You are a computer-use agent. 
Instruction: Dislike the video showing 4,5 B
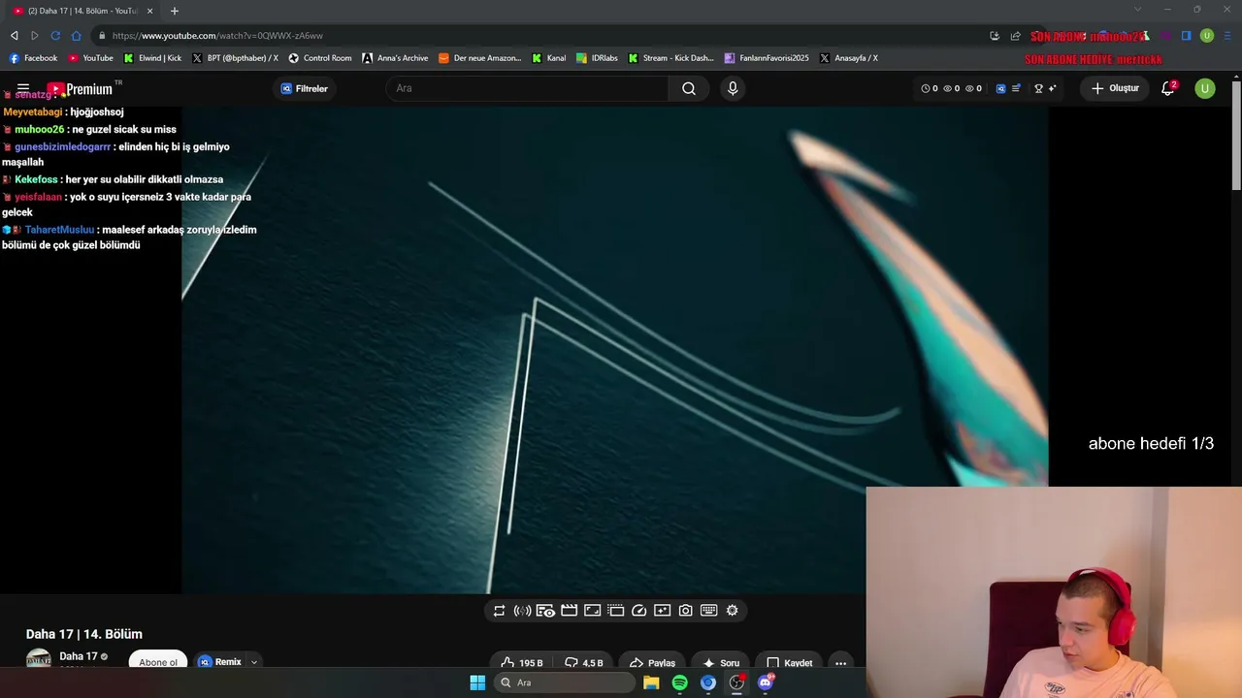(583, 663)
